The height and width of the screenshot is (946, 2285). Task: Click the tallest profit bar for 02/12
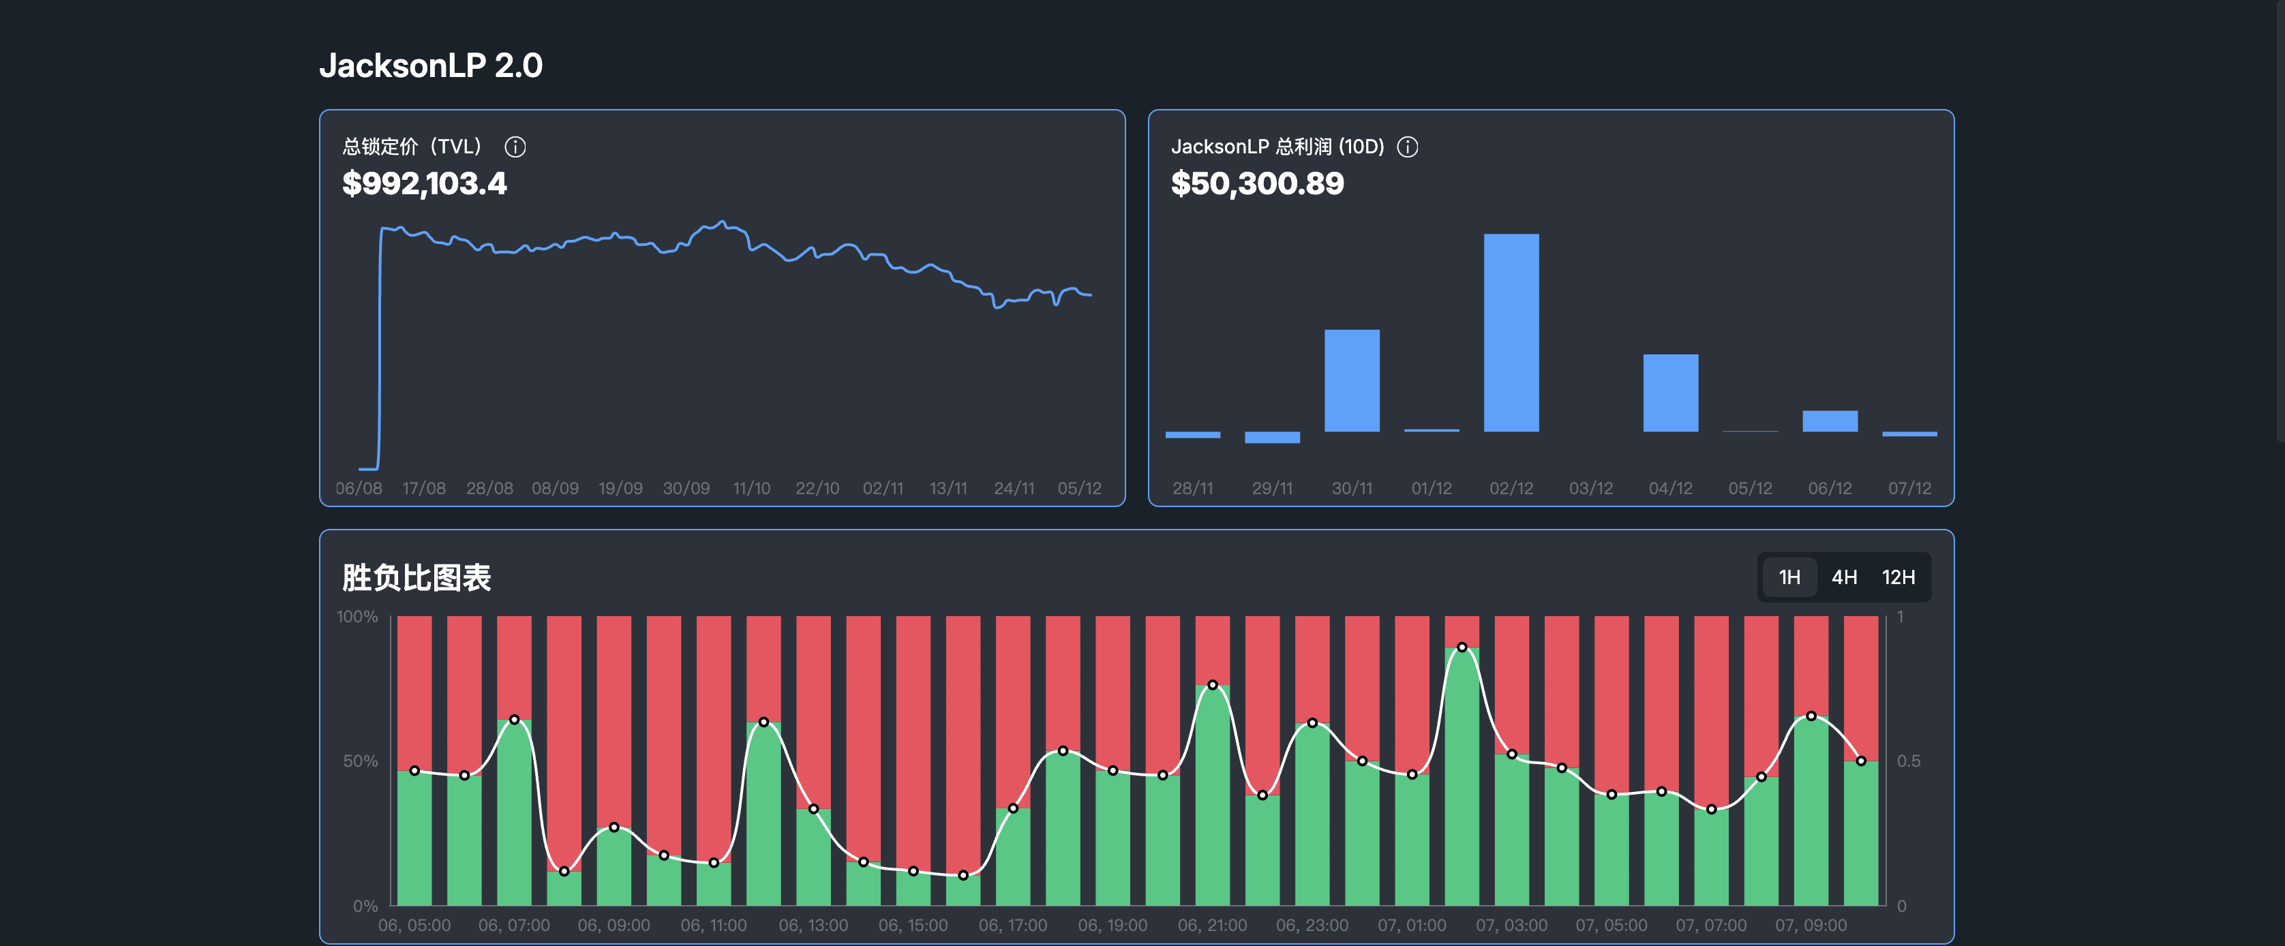pyautogui.click(x=1511, y=333)
